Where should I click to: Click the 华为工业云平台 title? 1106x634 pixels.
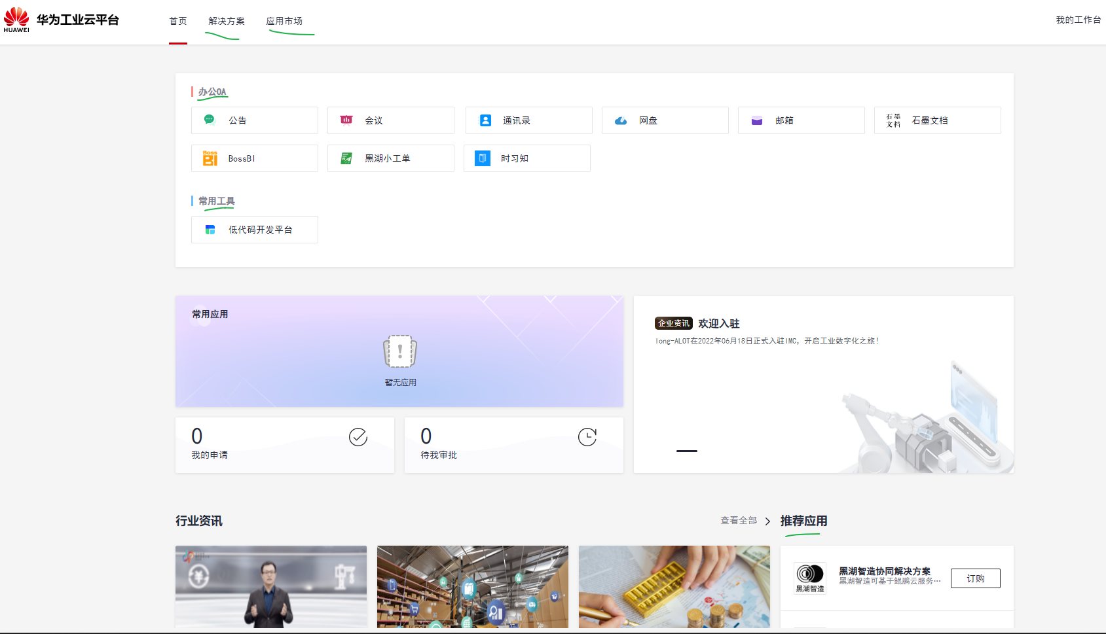pos(78,20)
